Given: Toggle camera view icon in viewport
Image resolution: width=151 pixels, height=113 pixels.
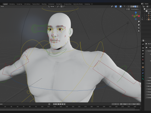Looking at the screenshot, I should click(139, 28).
